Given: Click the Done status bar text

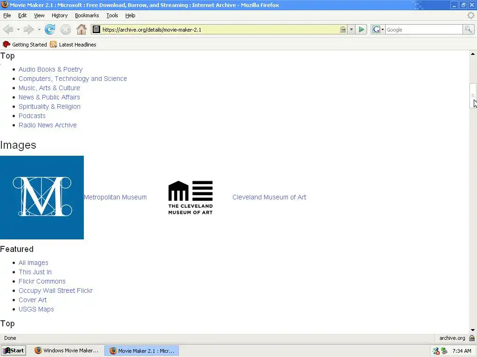Looking at the screenshot, I should 10,338.
